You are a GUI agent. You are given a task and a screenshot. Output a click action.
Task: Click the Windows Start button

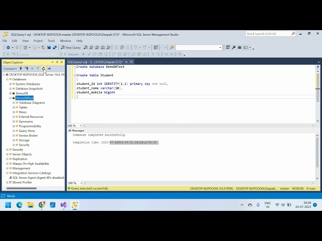click(8, 205)
